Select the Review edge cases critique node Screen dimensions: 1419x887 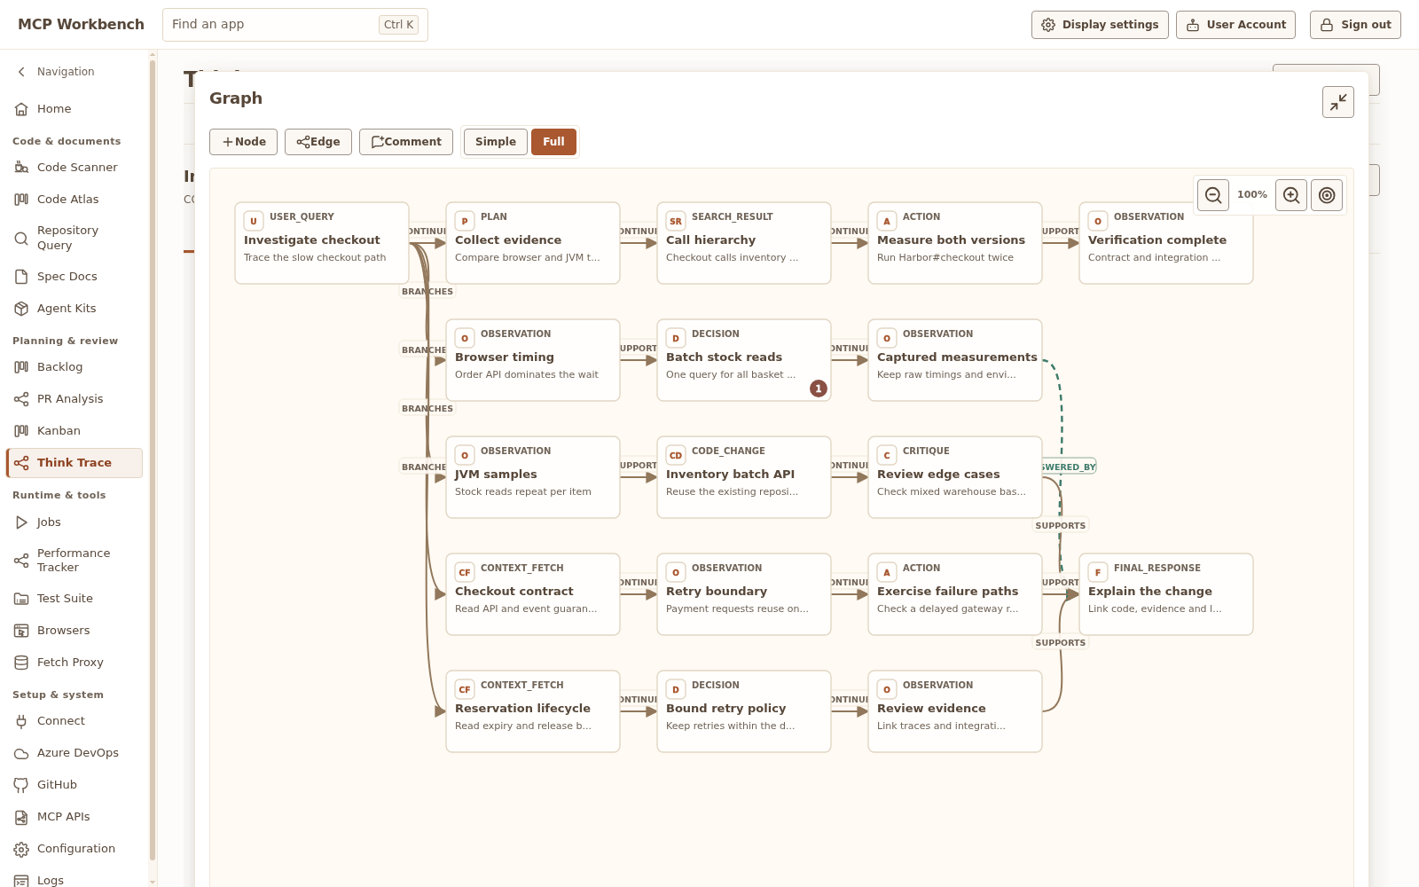[x=955, y=477]
